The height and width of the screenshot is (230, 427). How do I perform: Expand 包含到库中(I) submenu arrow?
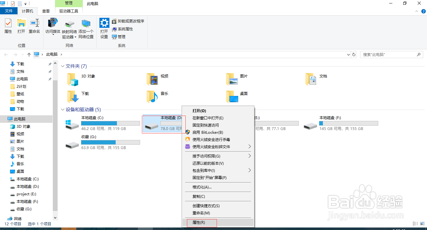249,170
